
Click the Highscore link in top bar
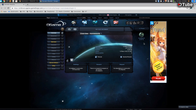(81, 18)
